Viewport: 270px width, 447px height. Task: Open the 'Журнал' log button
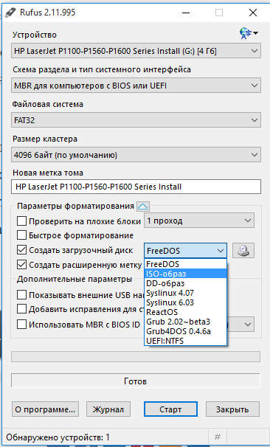click(108, 409)
